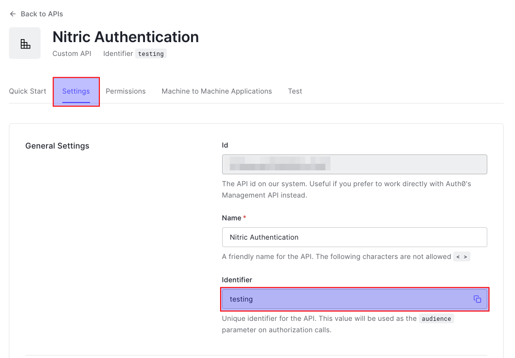Open Machine to Machine Applications tab
515x358 pixels.
[217, 91]
